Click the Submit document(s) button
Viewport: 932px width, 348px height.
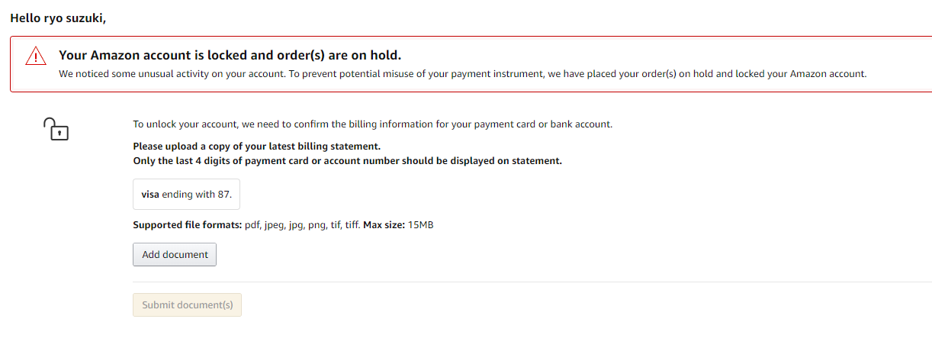187,305
